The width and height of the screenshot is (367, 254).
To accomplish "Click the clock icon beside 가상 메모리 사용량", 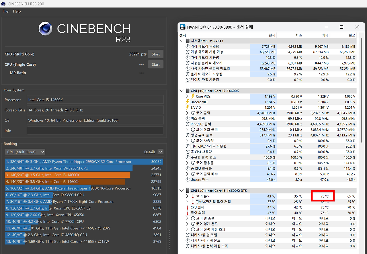I will click(188, 58).
